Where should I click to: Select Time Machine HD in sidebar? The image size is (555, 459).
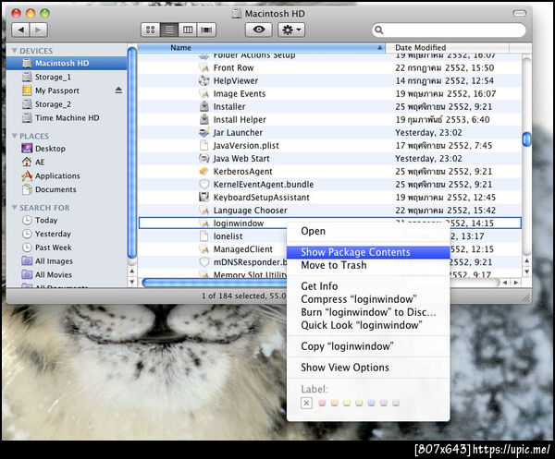coord(67,118)
